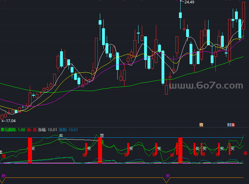This screenshot has height=184, width=249.
Task: Click the 24.49 high price label
Action: (x=189, y=2)
